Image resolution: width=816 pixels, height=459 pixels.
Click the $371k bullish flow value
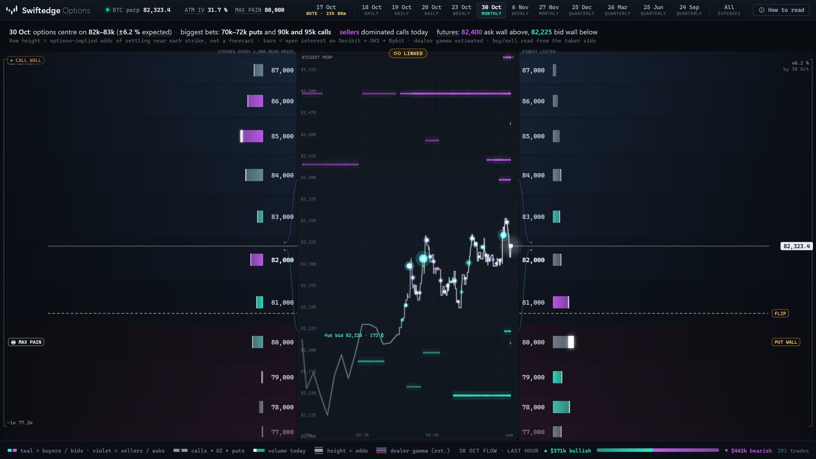(x=571, y=451)
